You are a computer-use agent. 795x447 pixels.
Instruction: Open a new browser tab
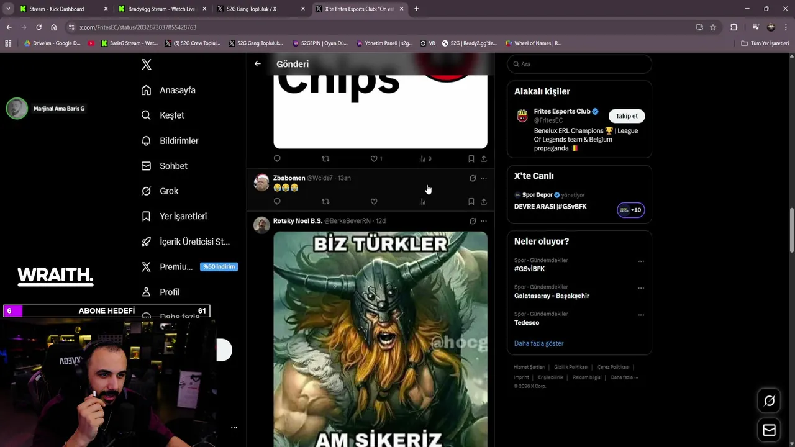coord(416,9)
